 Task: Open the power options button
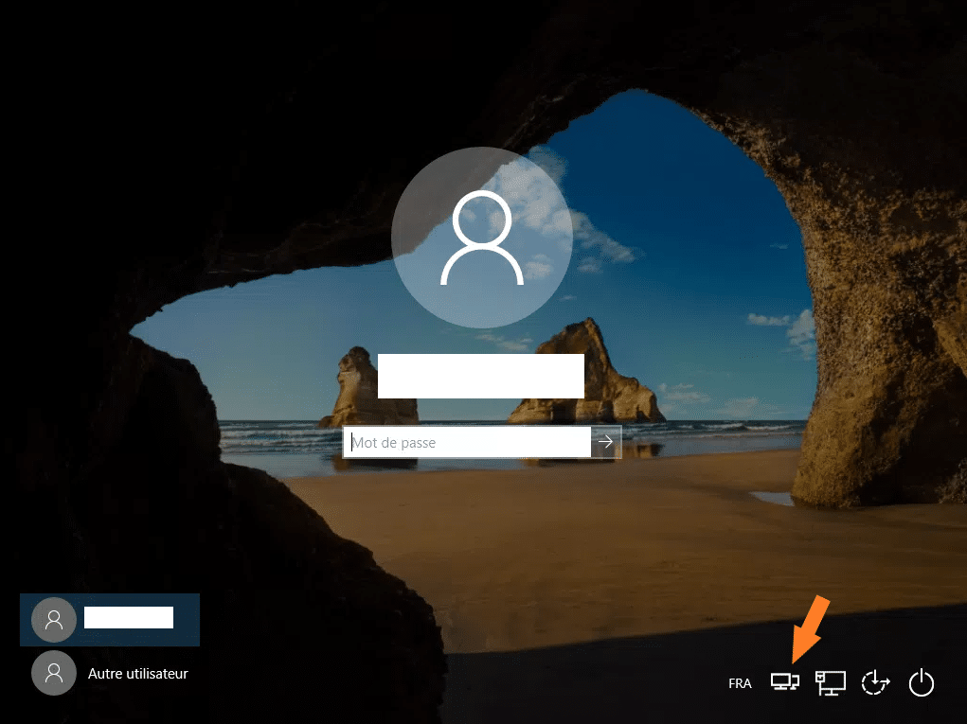click(922, 682)
